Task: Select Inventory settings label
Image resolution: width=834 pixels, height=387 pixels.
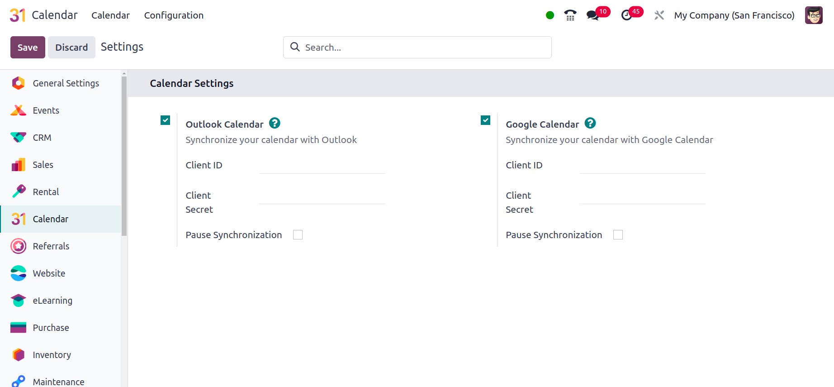Action: [x=52, y=355]
